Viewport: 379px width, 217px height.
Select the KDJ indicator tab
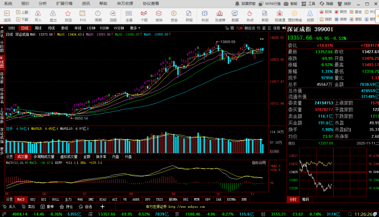33,200
